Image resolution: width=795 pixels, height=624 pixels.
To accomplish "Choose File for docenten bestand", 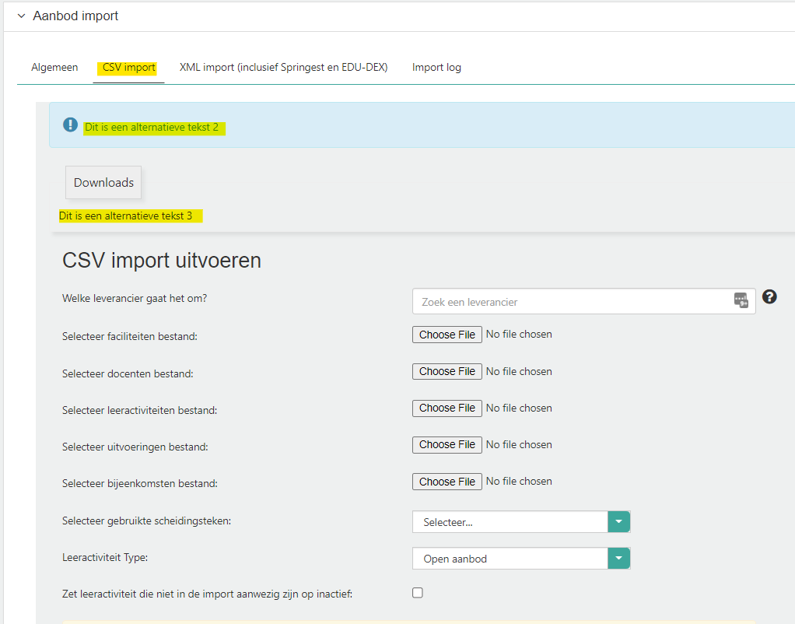I will pos(447,371).
